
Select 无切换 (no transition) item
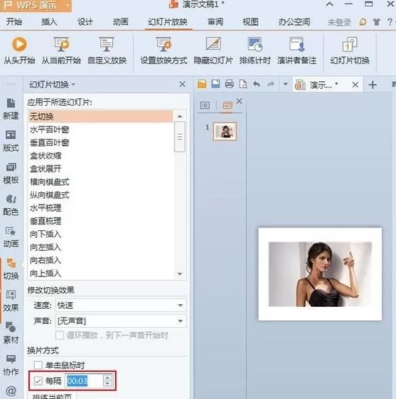[x=101, y=117]
